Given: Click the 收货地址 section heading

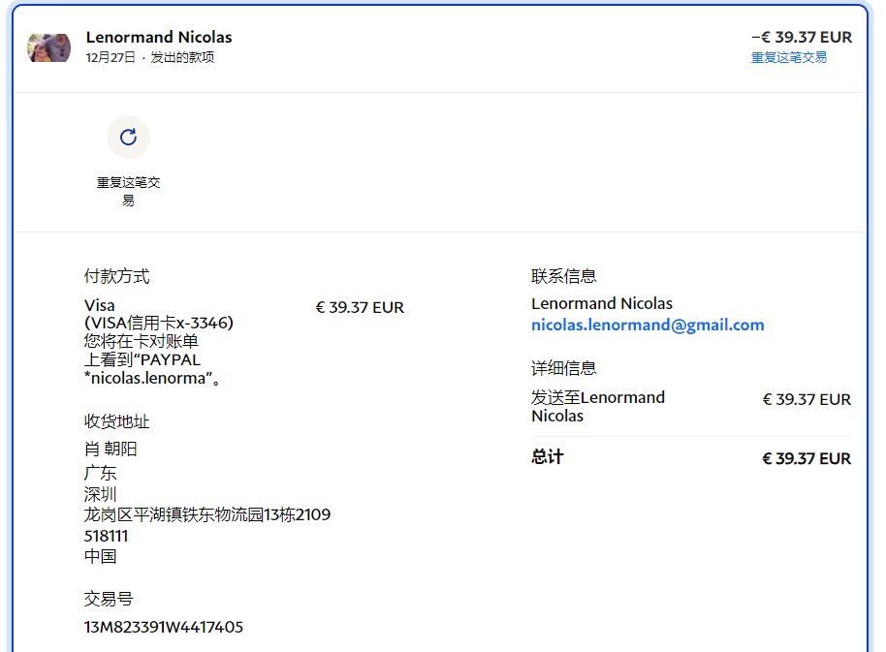Looking at the screenshot, I should pos(116,421).
